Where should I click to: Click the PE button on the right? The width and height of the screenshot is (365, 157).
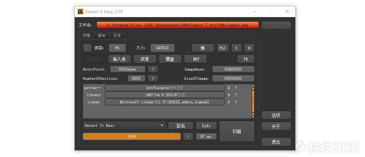click(246, 59)
